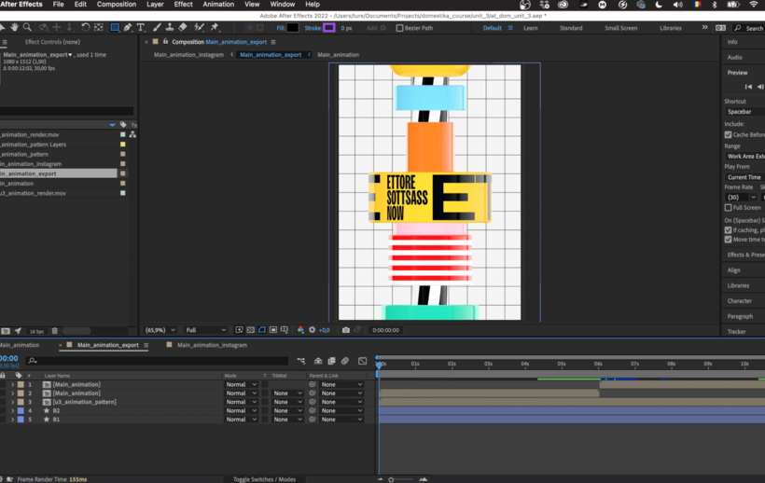
Task: Click the project flowchart rocket icon
Action: click(18, 331)
